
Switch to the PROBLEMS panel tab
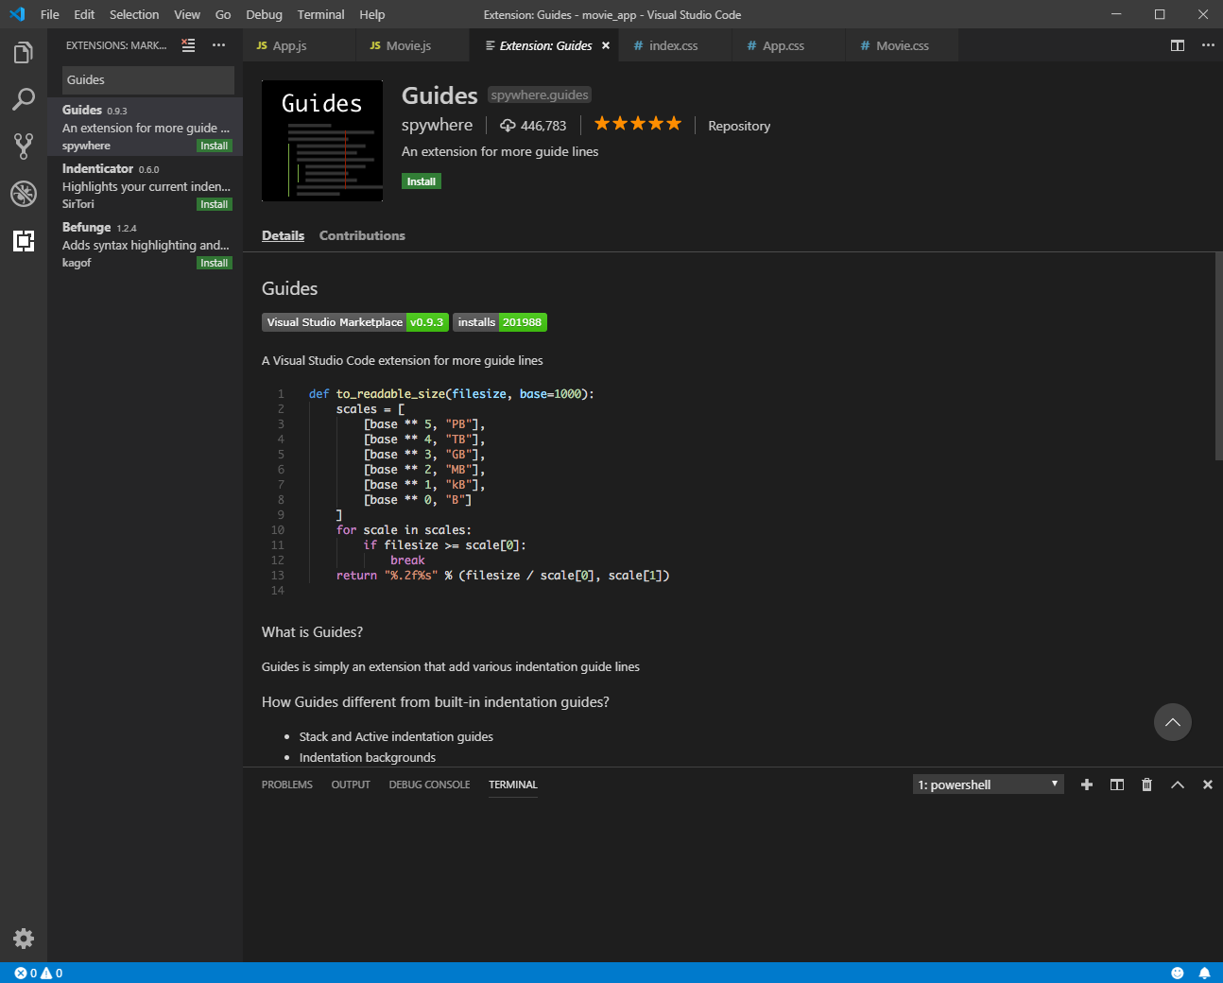click(x=287, y=785)
